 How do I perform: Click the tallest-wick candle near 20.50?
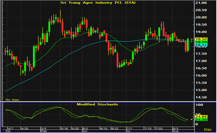(x=60, y=16)
